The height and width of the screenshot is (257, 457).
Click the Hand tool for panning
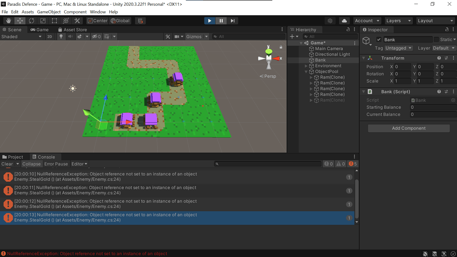click(8, 21)
